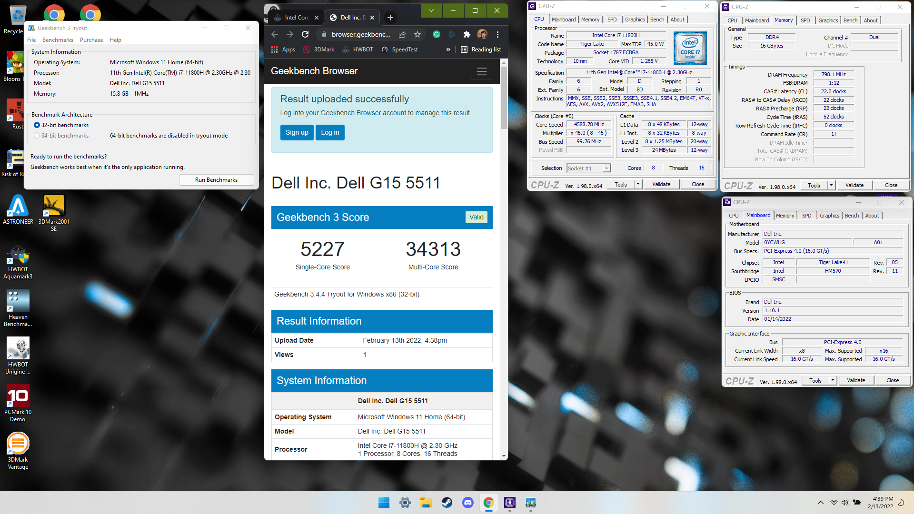This screenshot has width=914, height=514.
Task: Click the Sign up button
Action: 297,132
